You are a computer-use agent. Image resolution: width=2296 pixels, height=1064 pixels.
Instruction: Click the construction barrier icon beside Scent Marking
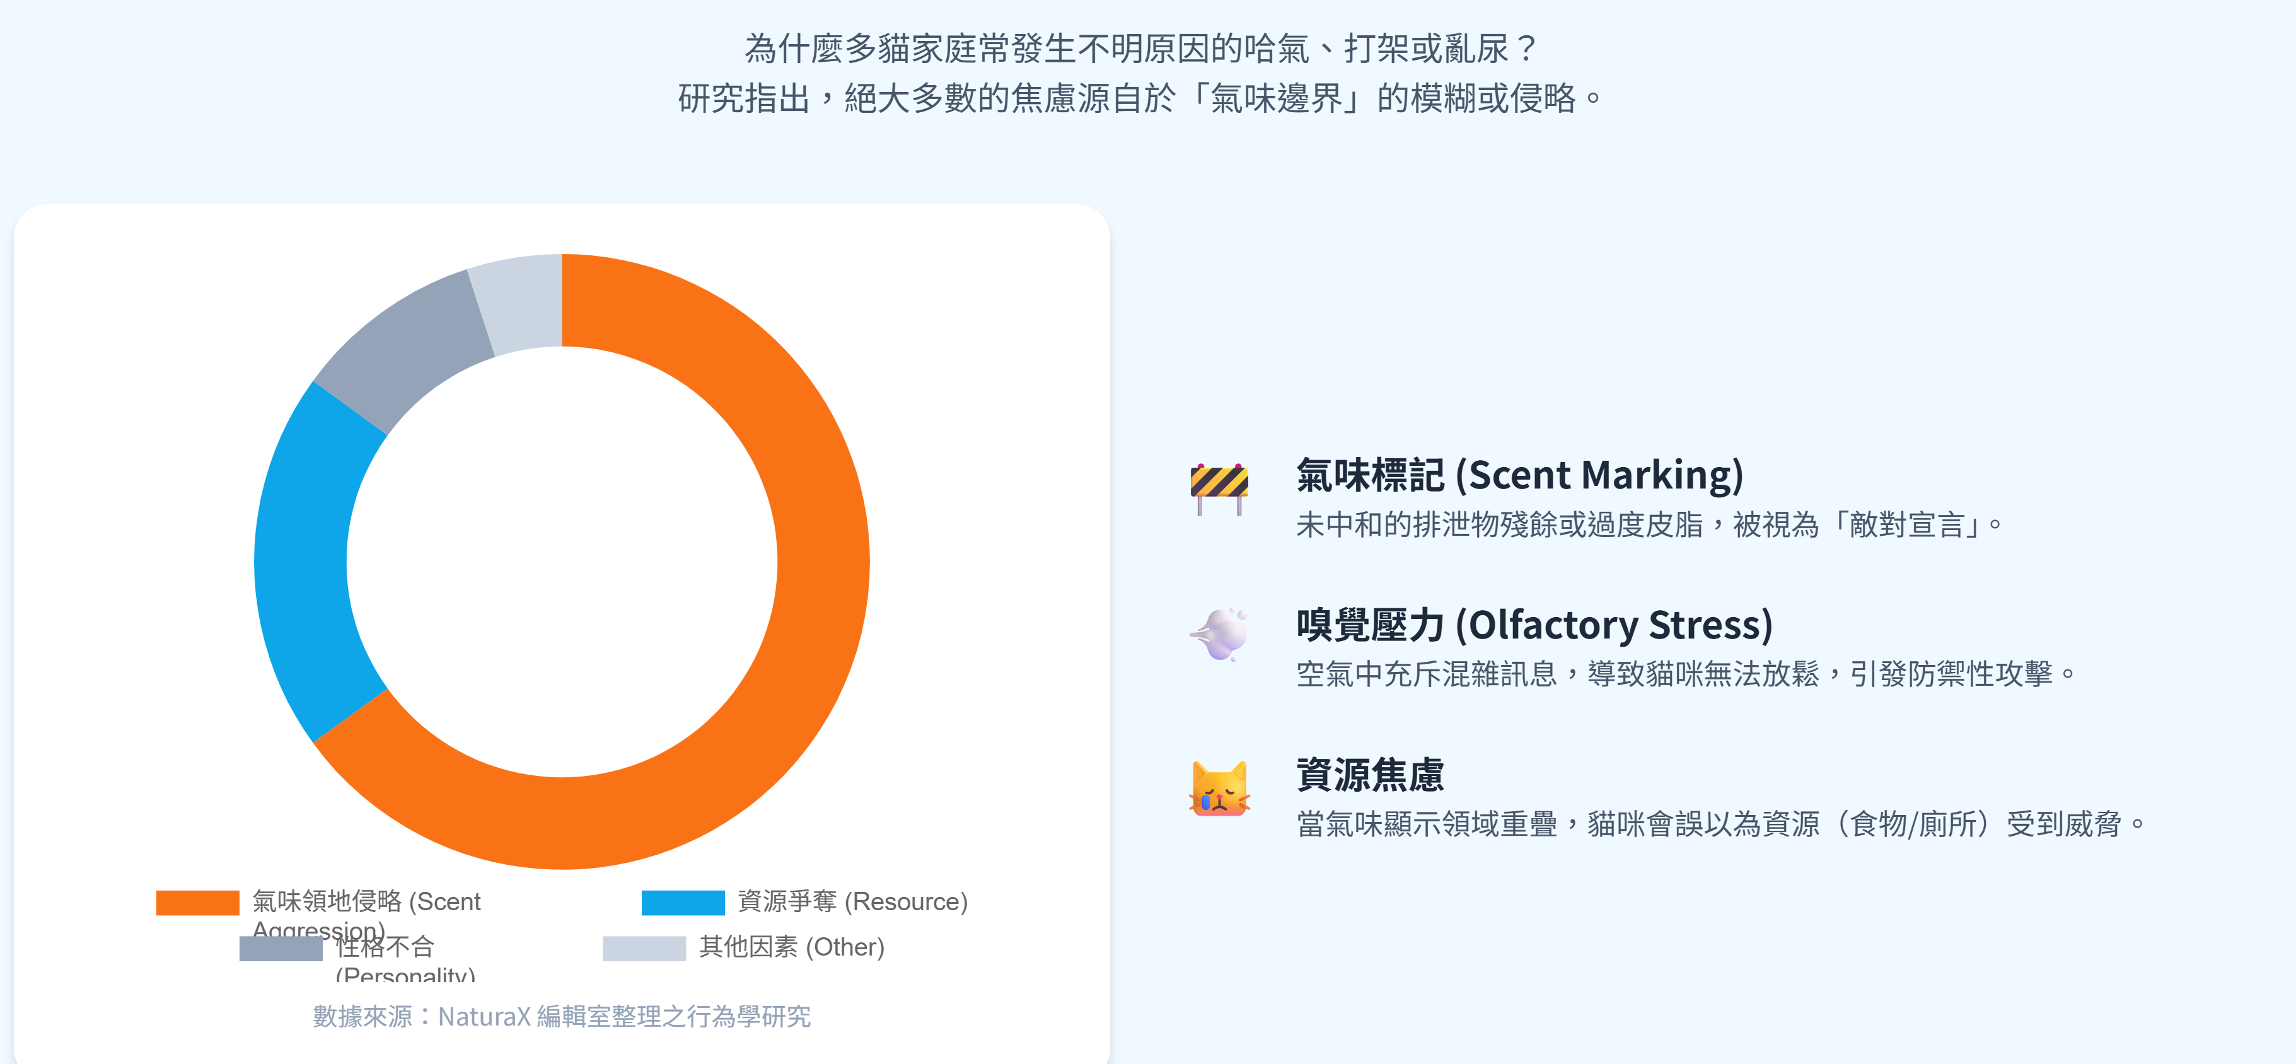click(1219, 487)
